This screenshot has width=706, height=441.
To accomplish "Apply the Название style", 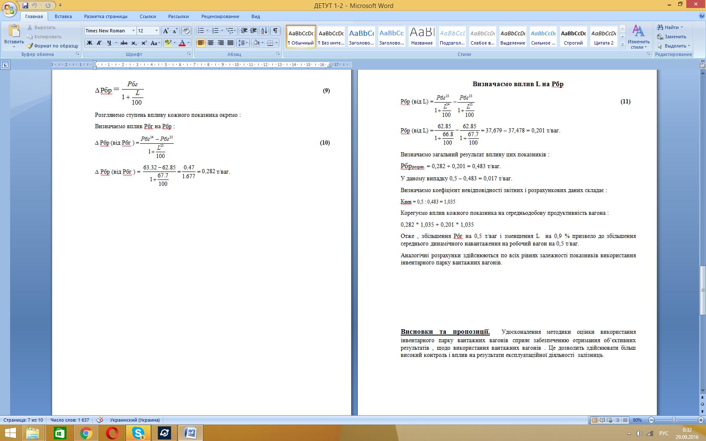I will [x=422, y=37].
